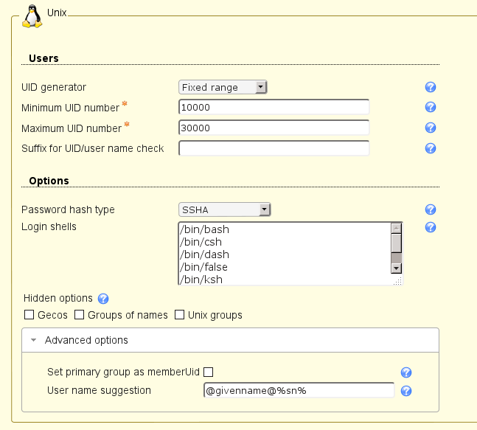This screenshot has width=477, height=430.
Task: Toggle the Groups of names checkbox
Action: [80, 316]
